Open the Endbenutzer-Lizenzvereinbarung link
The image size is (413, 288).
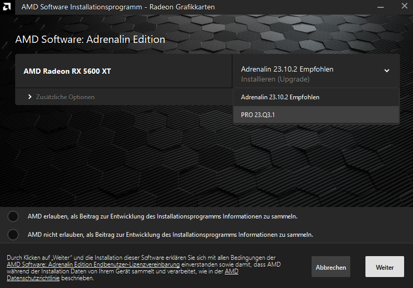tap(93, 264)
